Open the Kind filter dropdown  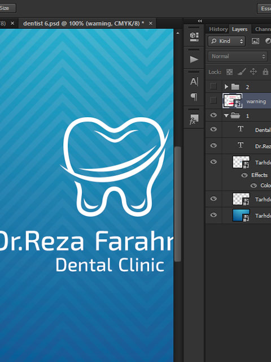pos(226,41)
